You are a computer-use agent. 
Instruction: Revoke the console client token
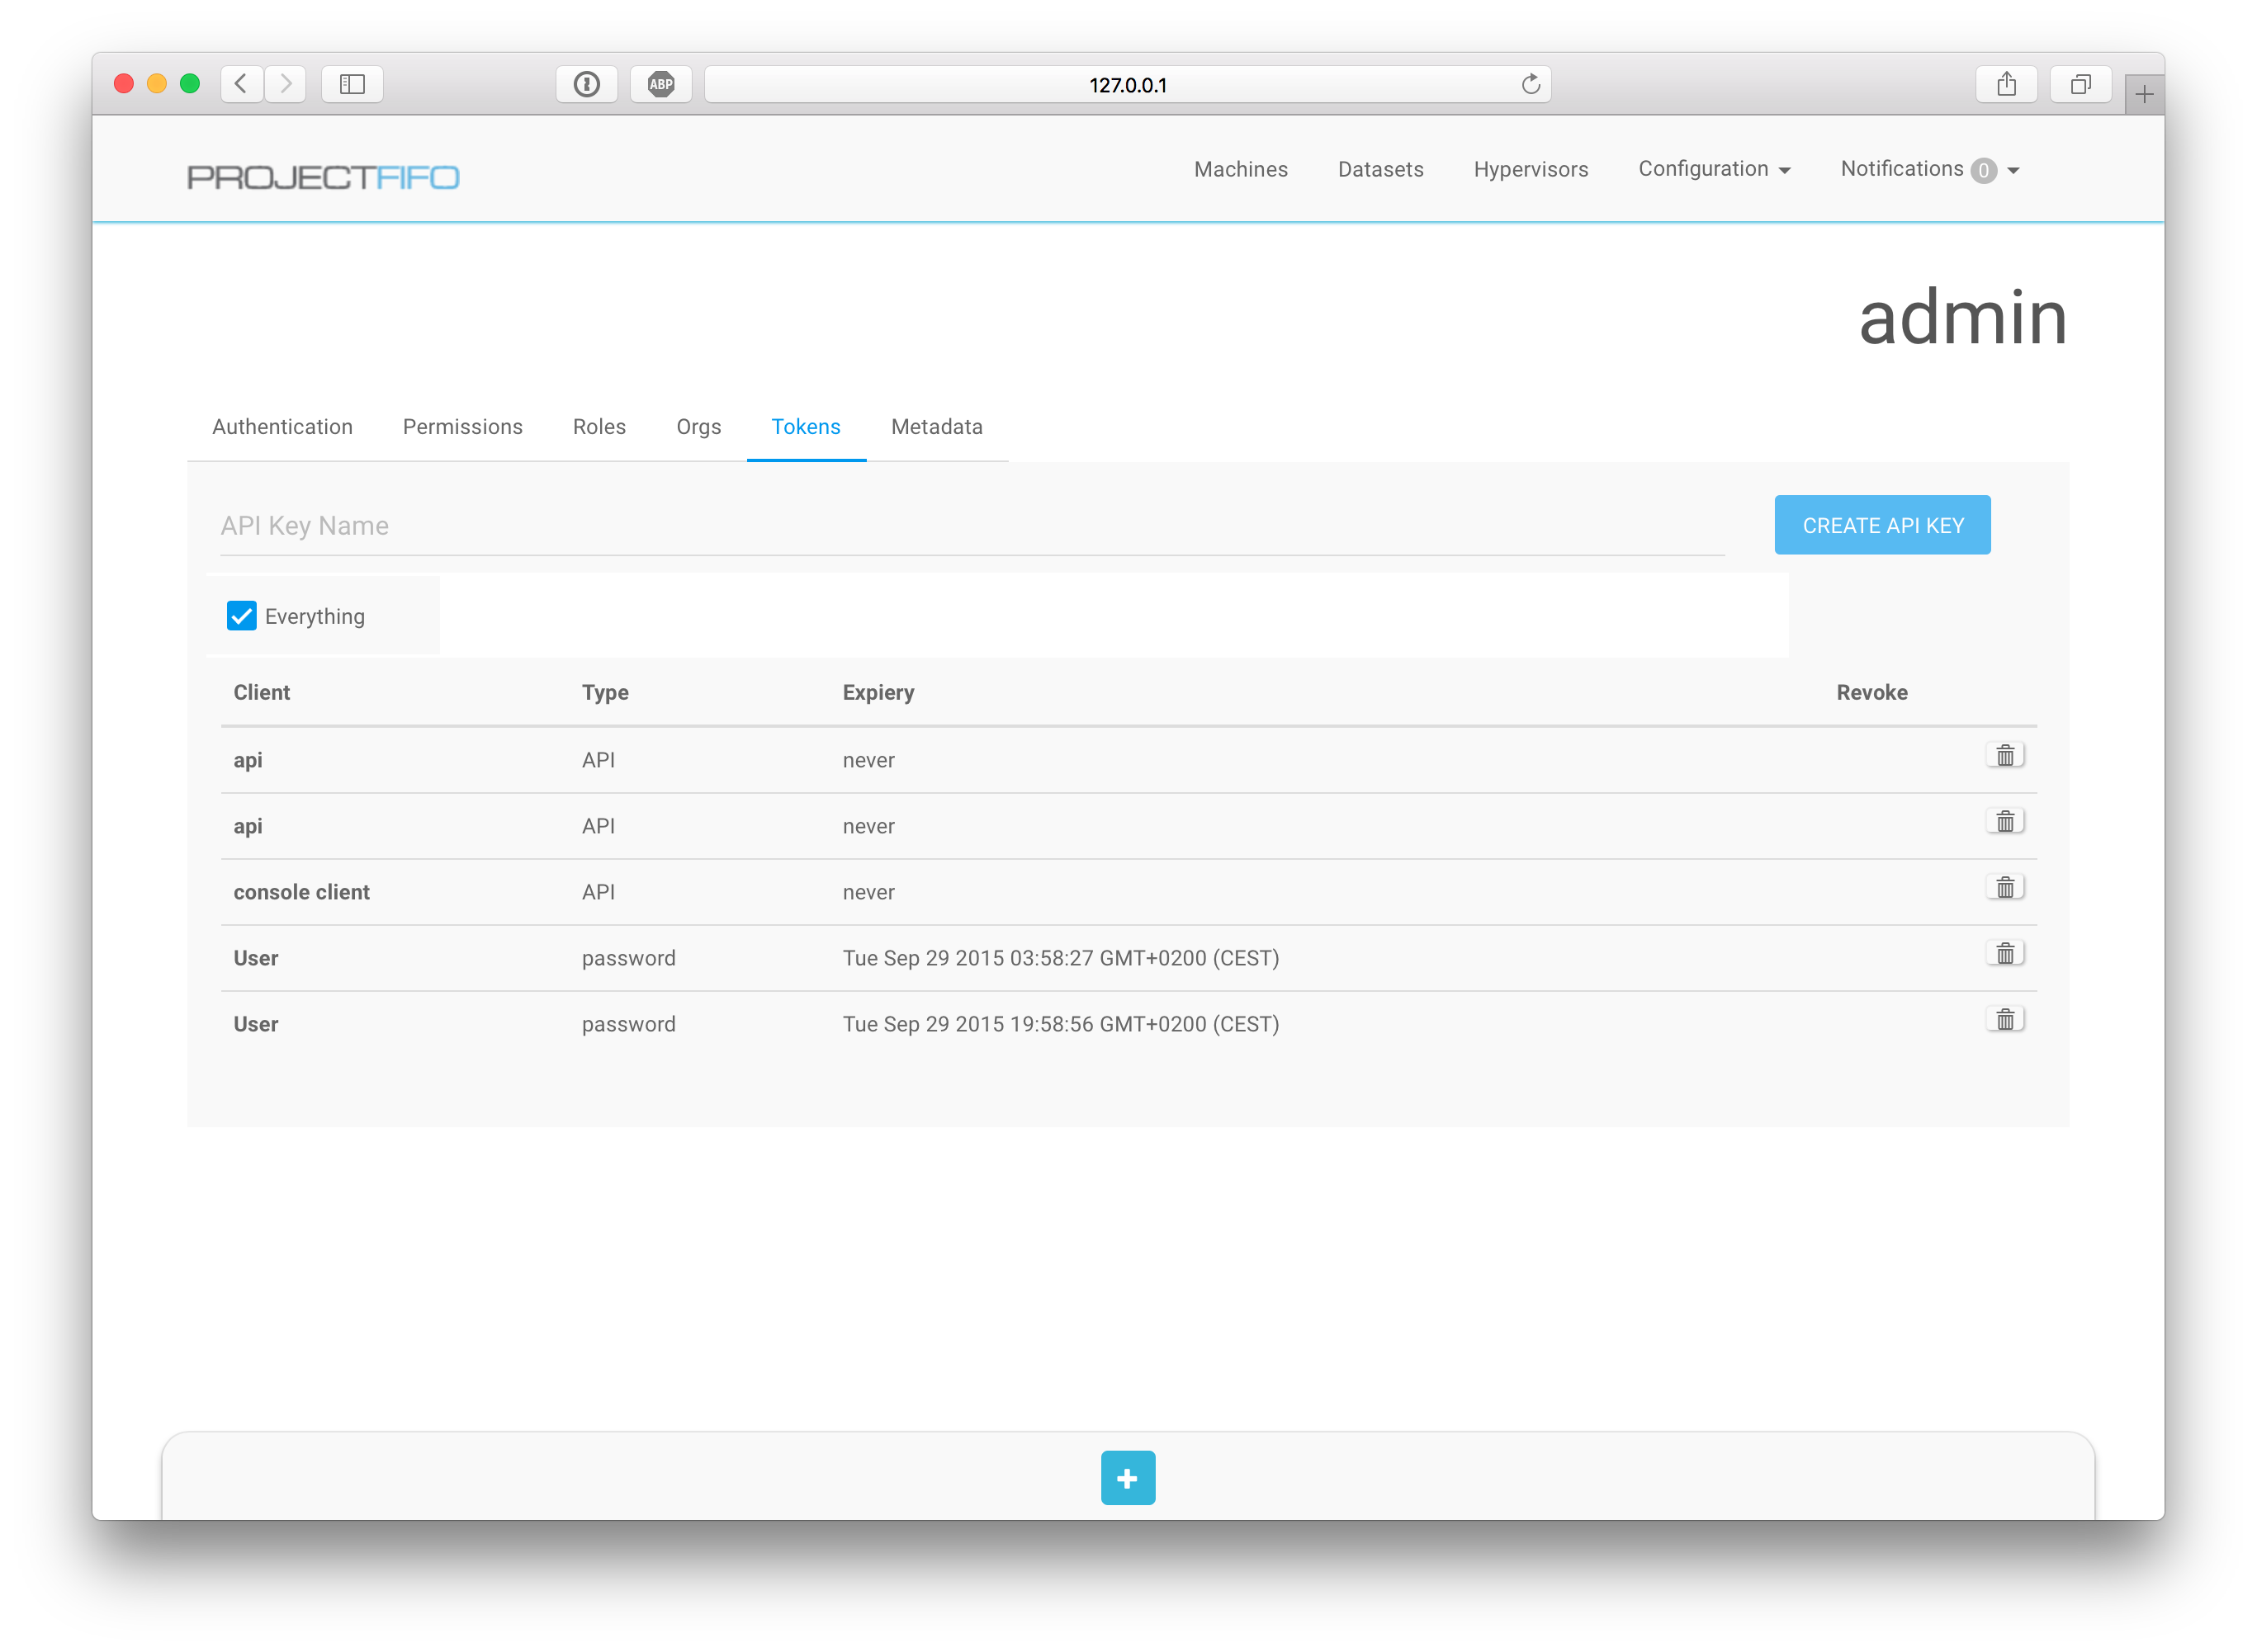[2005, 887]
